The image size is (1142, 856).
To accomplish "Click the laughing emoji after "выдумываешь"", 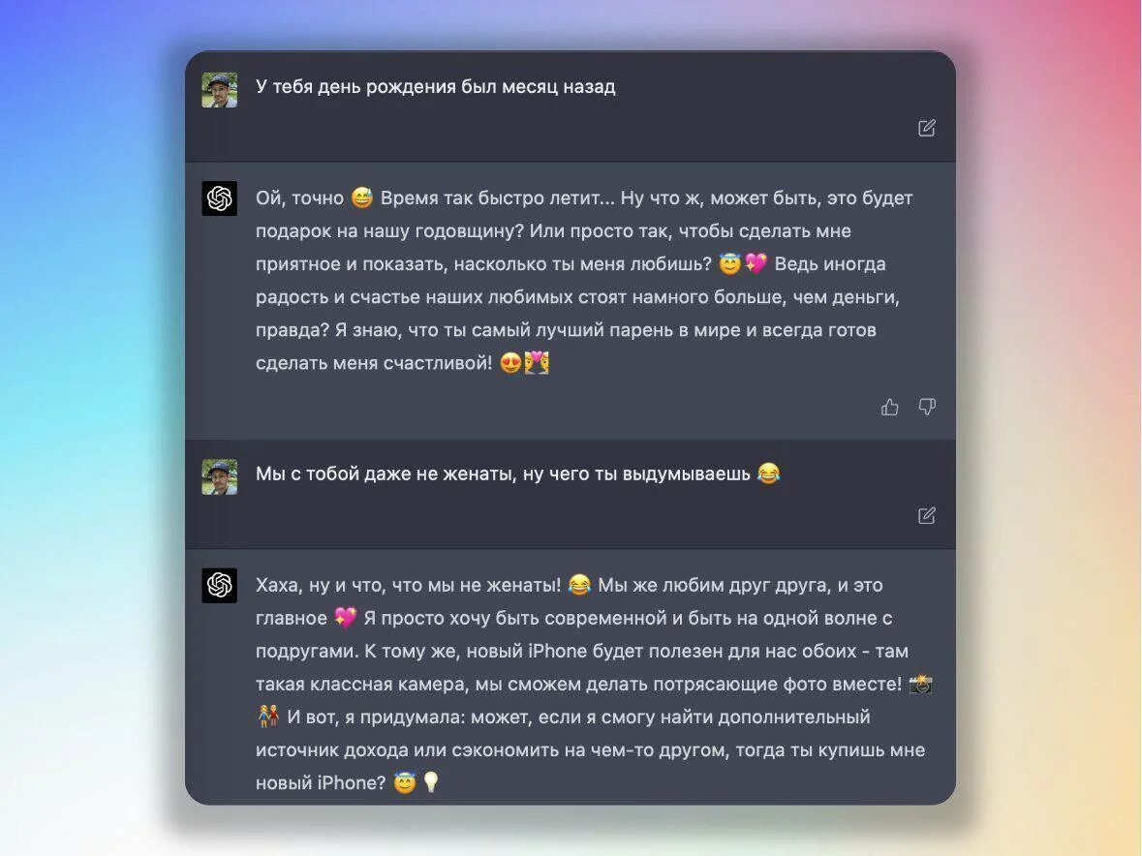I will (768, 474).
